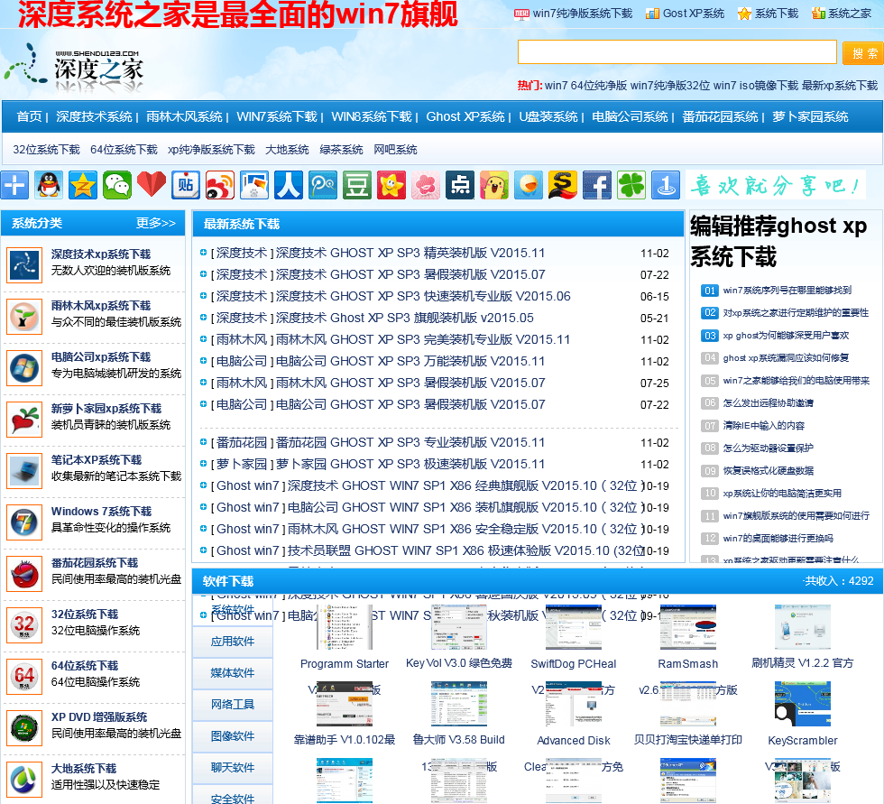This screenshot has height=804, width=884.
Task: Select 应用软件 software category tab
Action: tap(233, 642)
